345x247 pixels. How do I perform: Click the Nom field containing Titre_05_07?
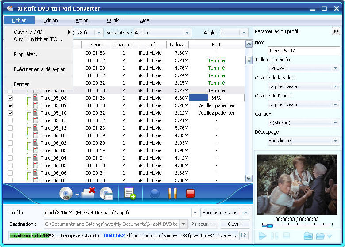tap(303, 51)
